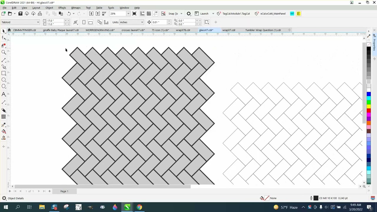Select the Color Eyedropper tool
377x212 pixels.
click(4, 125)
